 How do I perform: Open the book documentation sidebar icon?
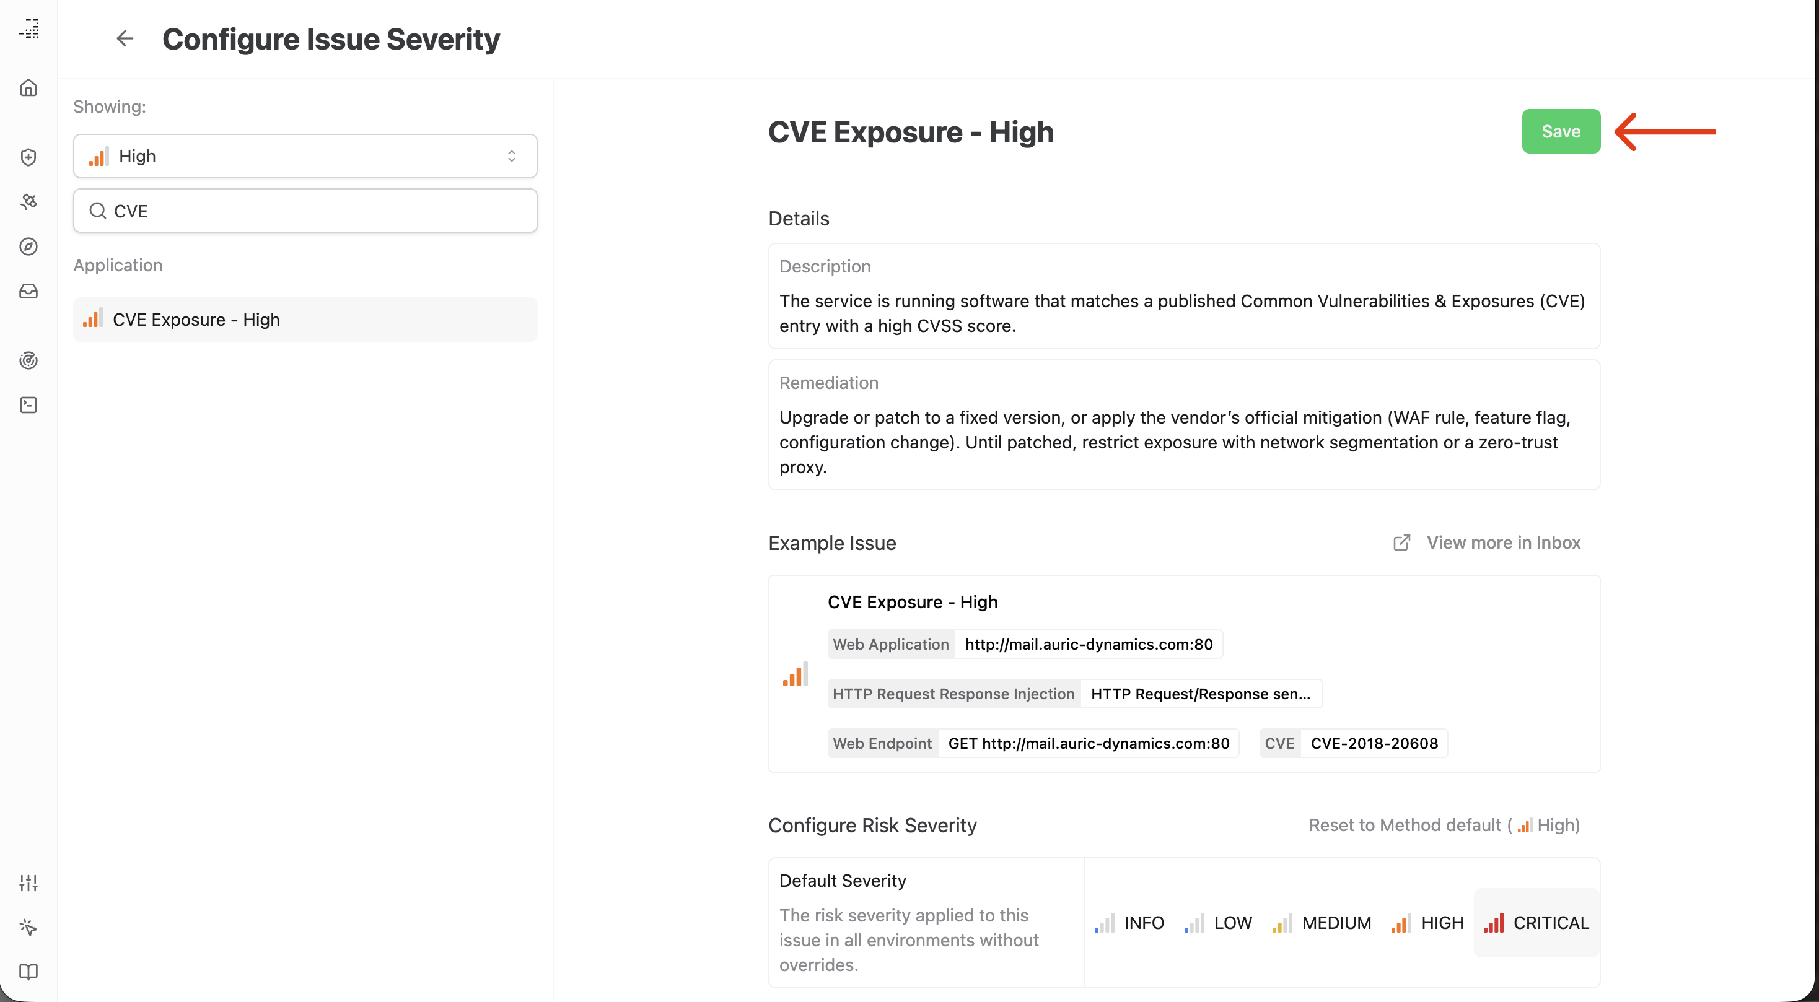coord(28,972)
